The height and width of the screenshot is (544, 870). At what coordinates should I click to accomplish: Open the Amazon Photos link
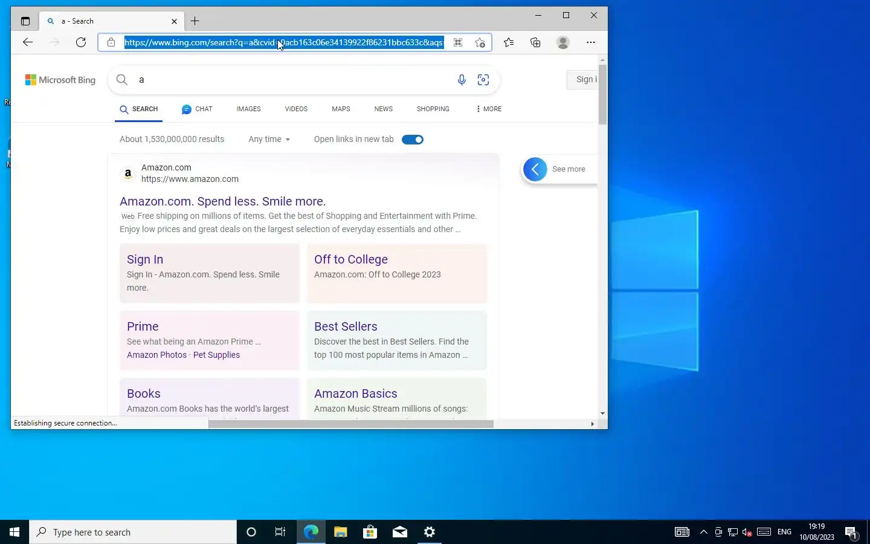pyautogui.click(x=157, y=355)
